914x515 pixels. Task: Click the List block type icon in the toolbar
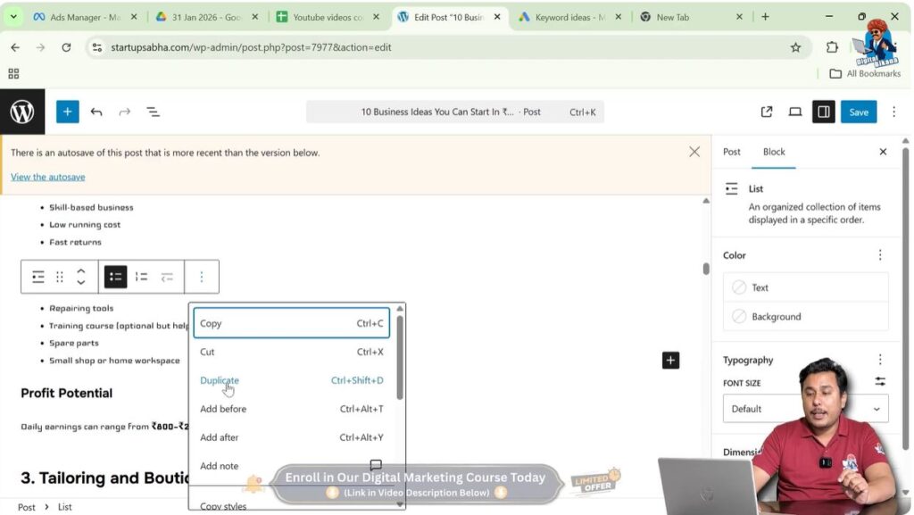38,277
